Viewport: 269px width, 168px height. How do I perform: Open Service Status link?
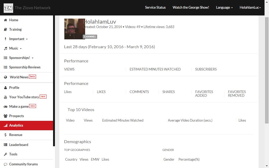click(x=155, y=8)
